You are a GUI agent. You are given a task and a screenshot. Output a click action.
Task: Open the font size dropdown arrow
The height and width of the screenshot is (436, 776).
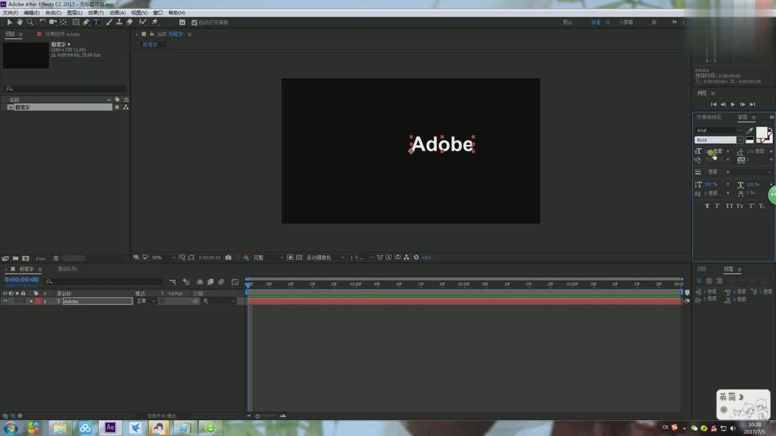pos(728,151)
